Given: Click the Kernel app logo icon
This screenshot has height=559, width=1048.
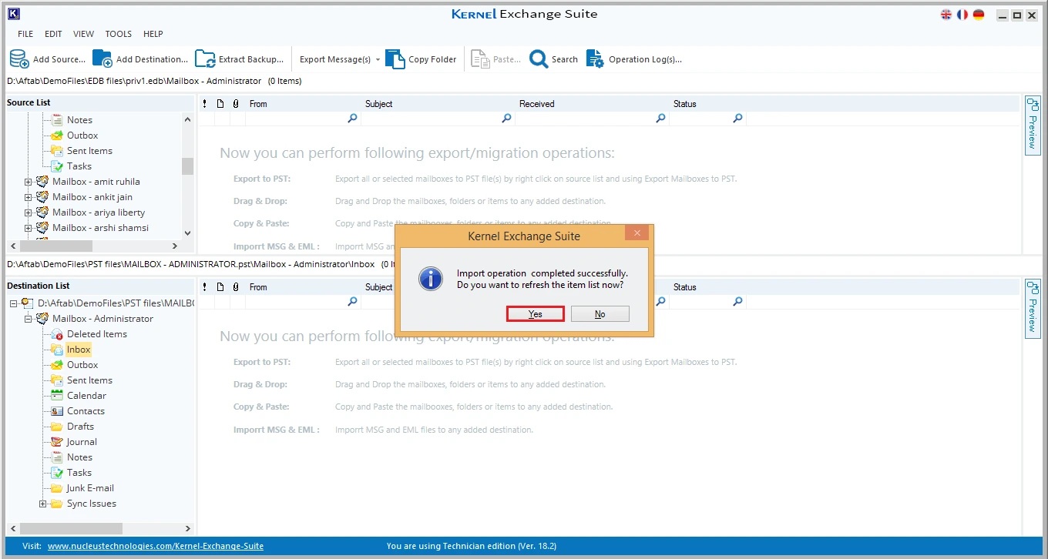Looking at the screenshot, I should (13, 14).
